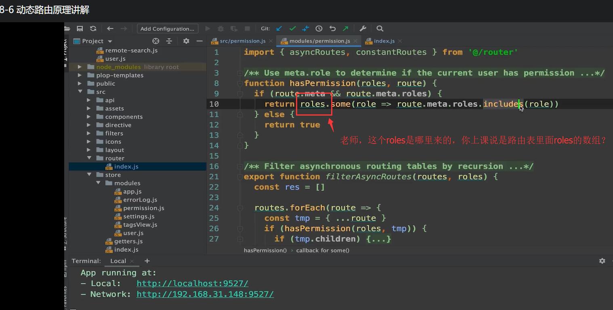Open Git history clock icon
This screenshot has width=613, height=310.
point(319,29)
